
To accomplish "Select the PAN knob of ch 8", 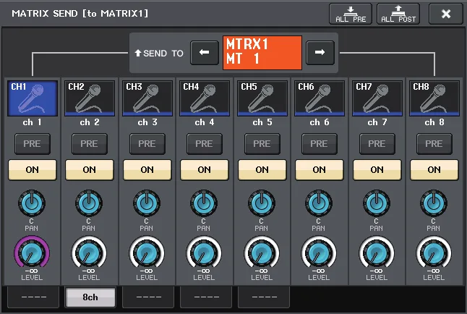I will click(x=434, y=203).
